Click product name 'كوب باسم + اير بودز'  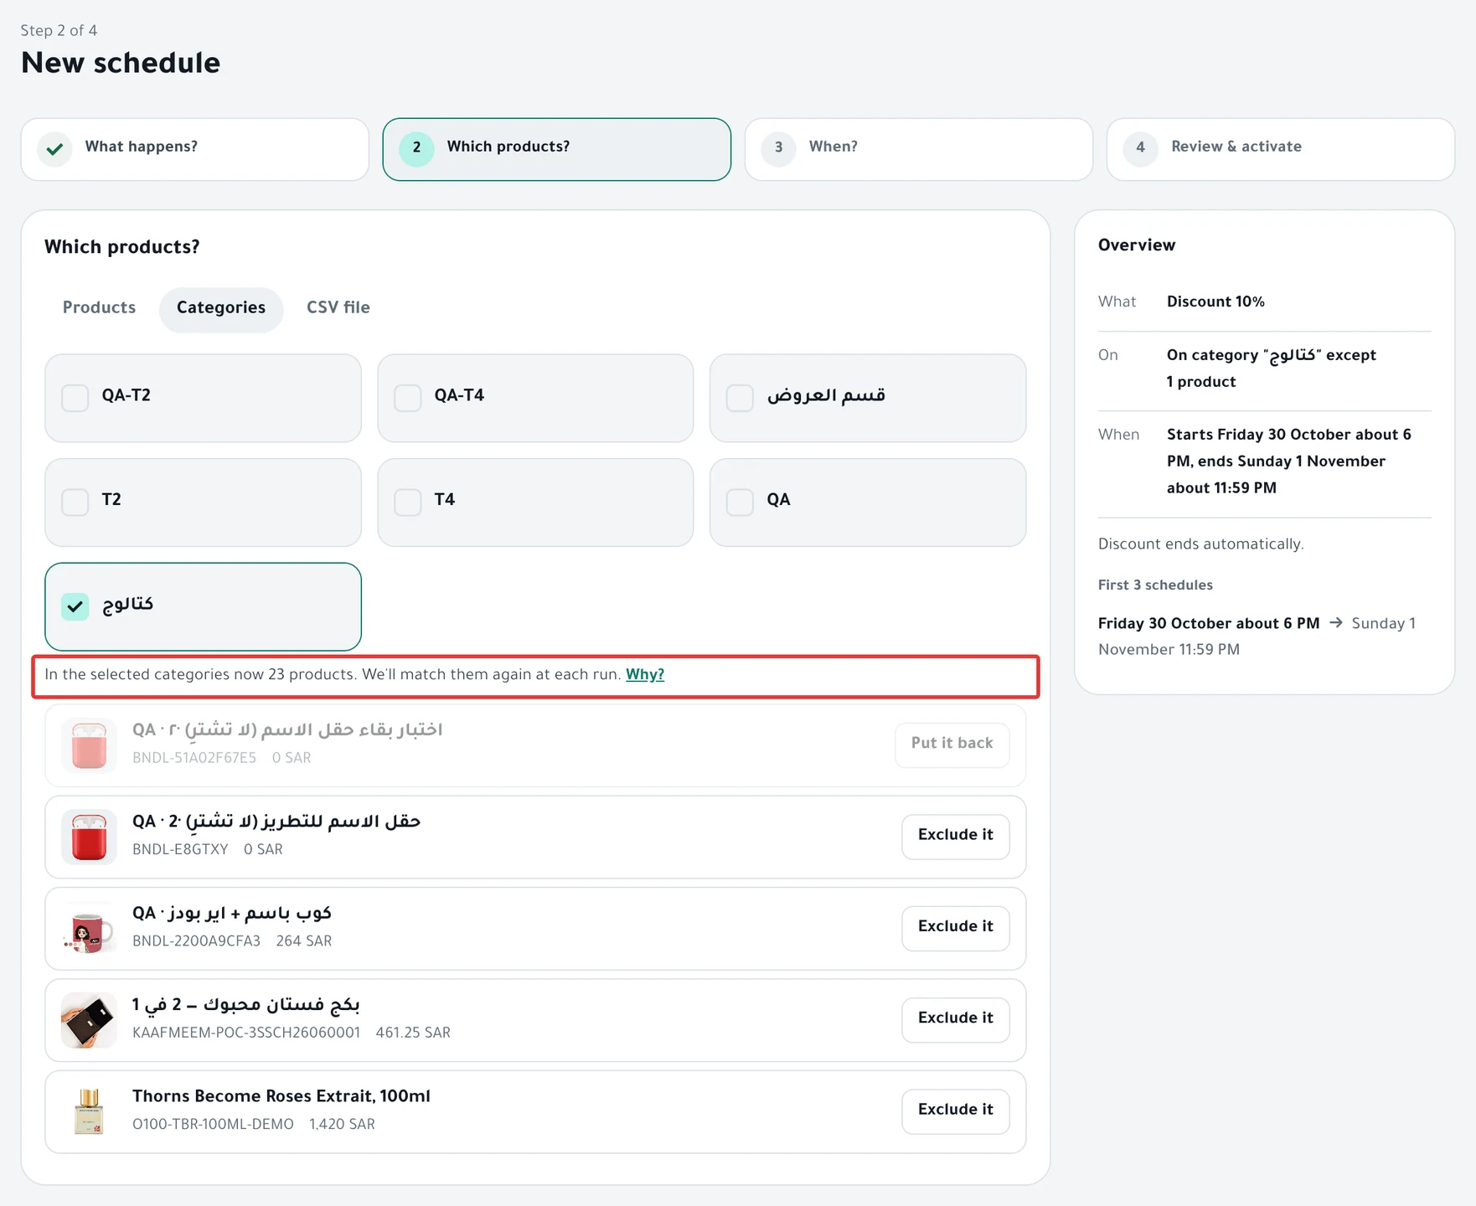click(x=232, y=914)
